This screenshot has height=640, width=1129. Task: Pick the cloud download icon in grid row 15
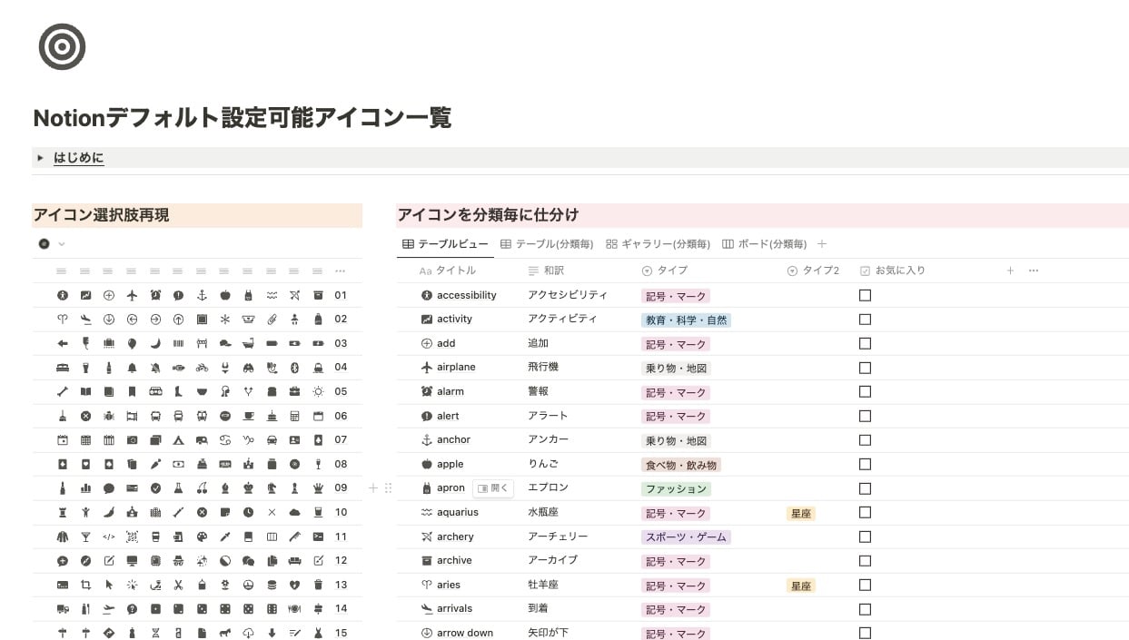pyautogui.click(x=248, y=633)
